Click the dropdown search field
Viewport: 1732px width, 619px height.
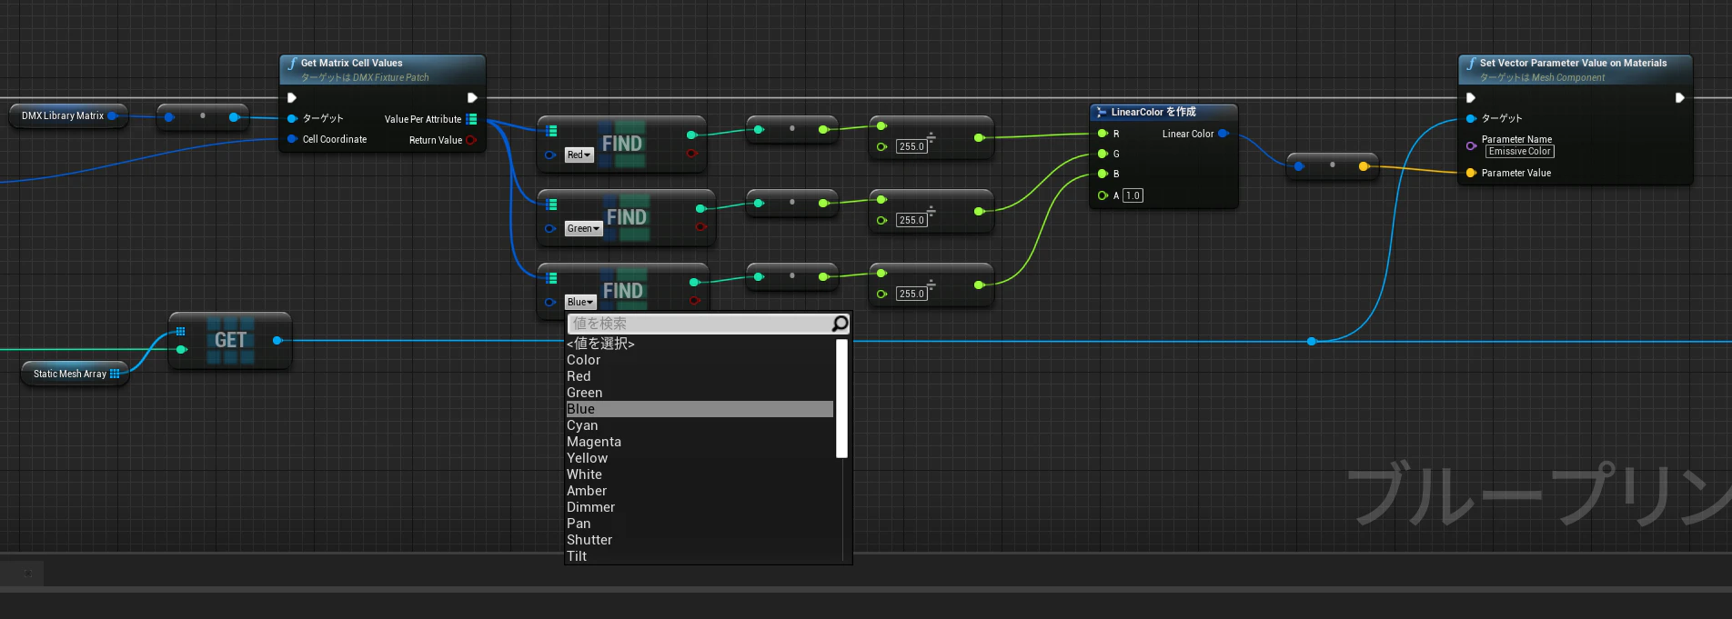pos(699,324)
